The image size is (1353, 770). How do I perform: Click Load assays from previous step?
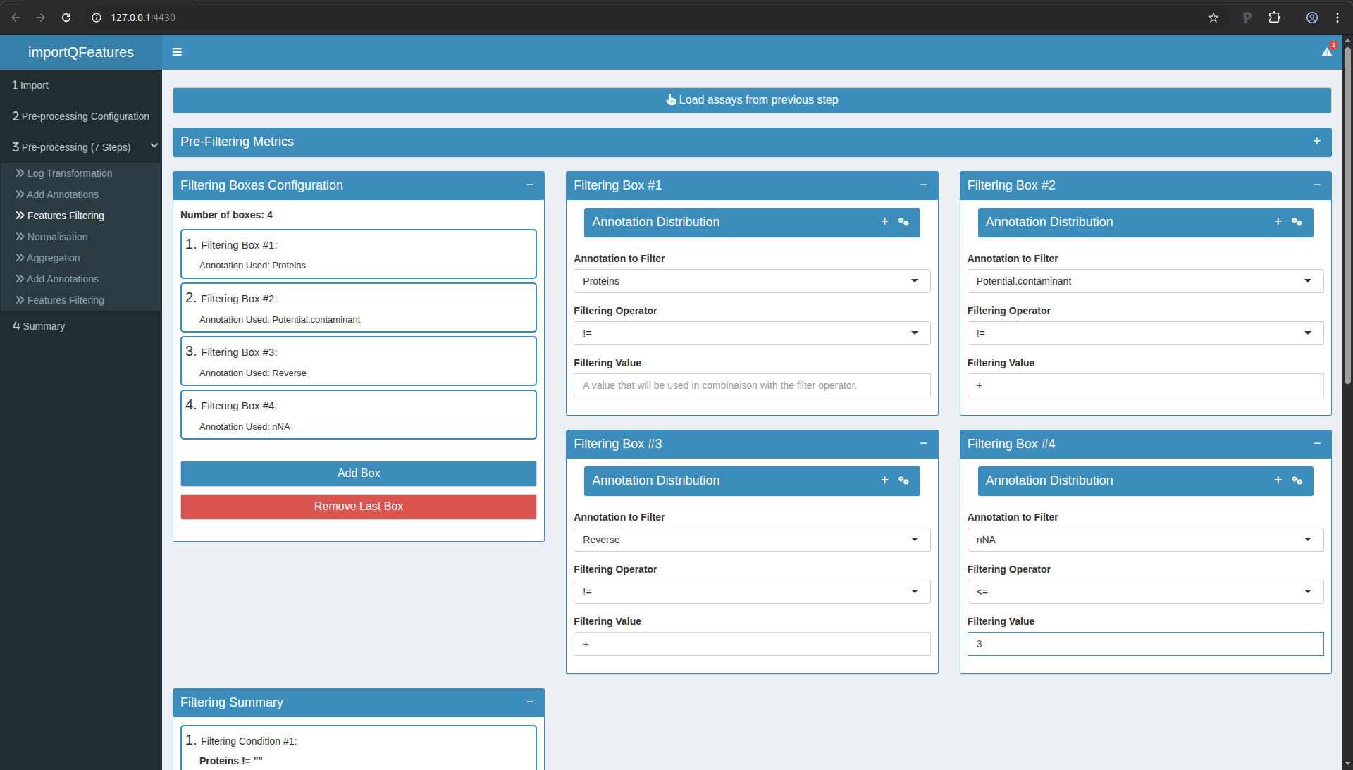click(752, 100)
